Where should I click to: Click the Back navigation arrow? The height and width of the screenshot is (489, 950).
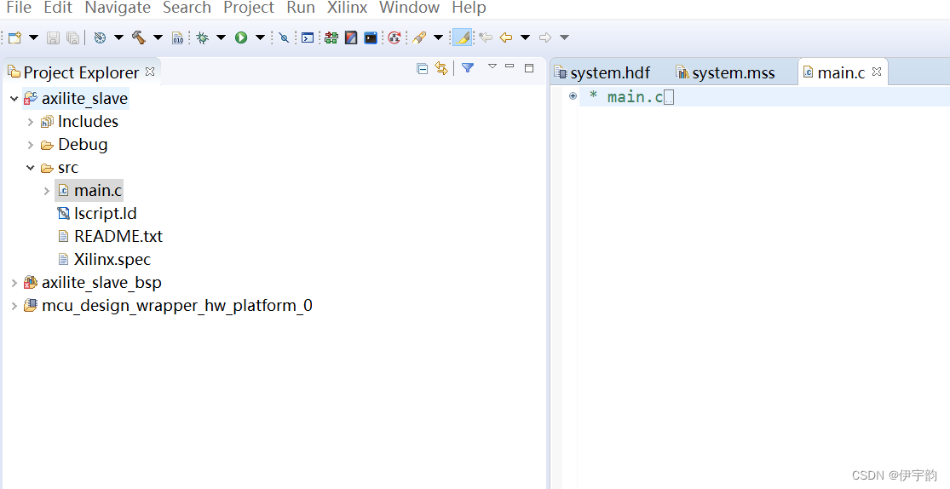click(506, 37)
